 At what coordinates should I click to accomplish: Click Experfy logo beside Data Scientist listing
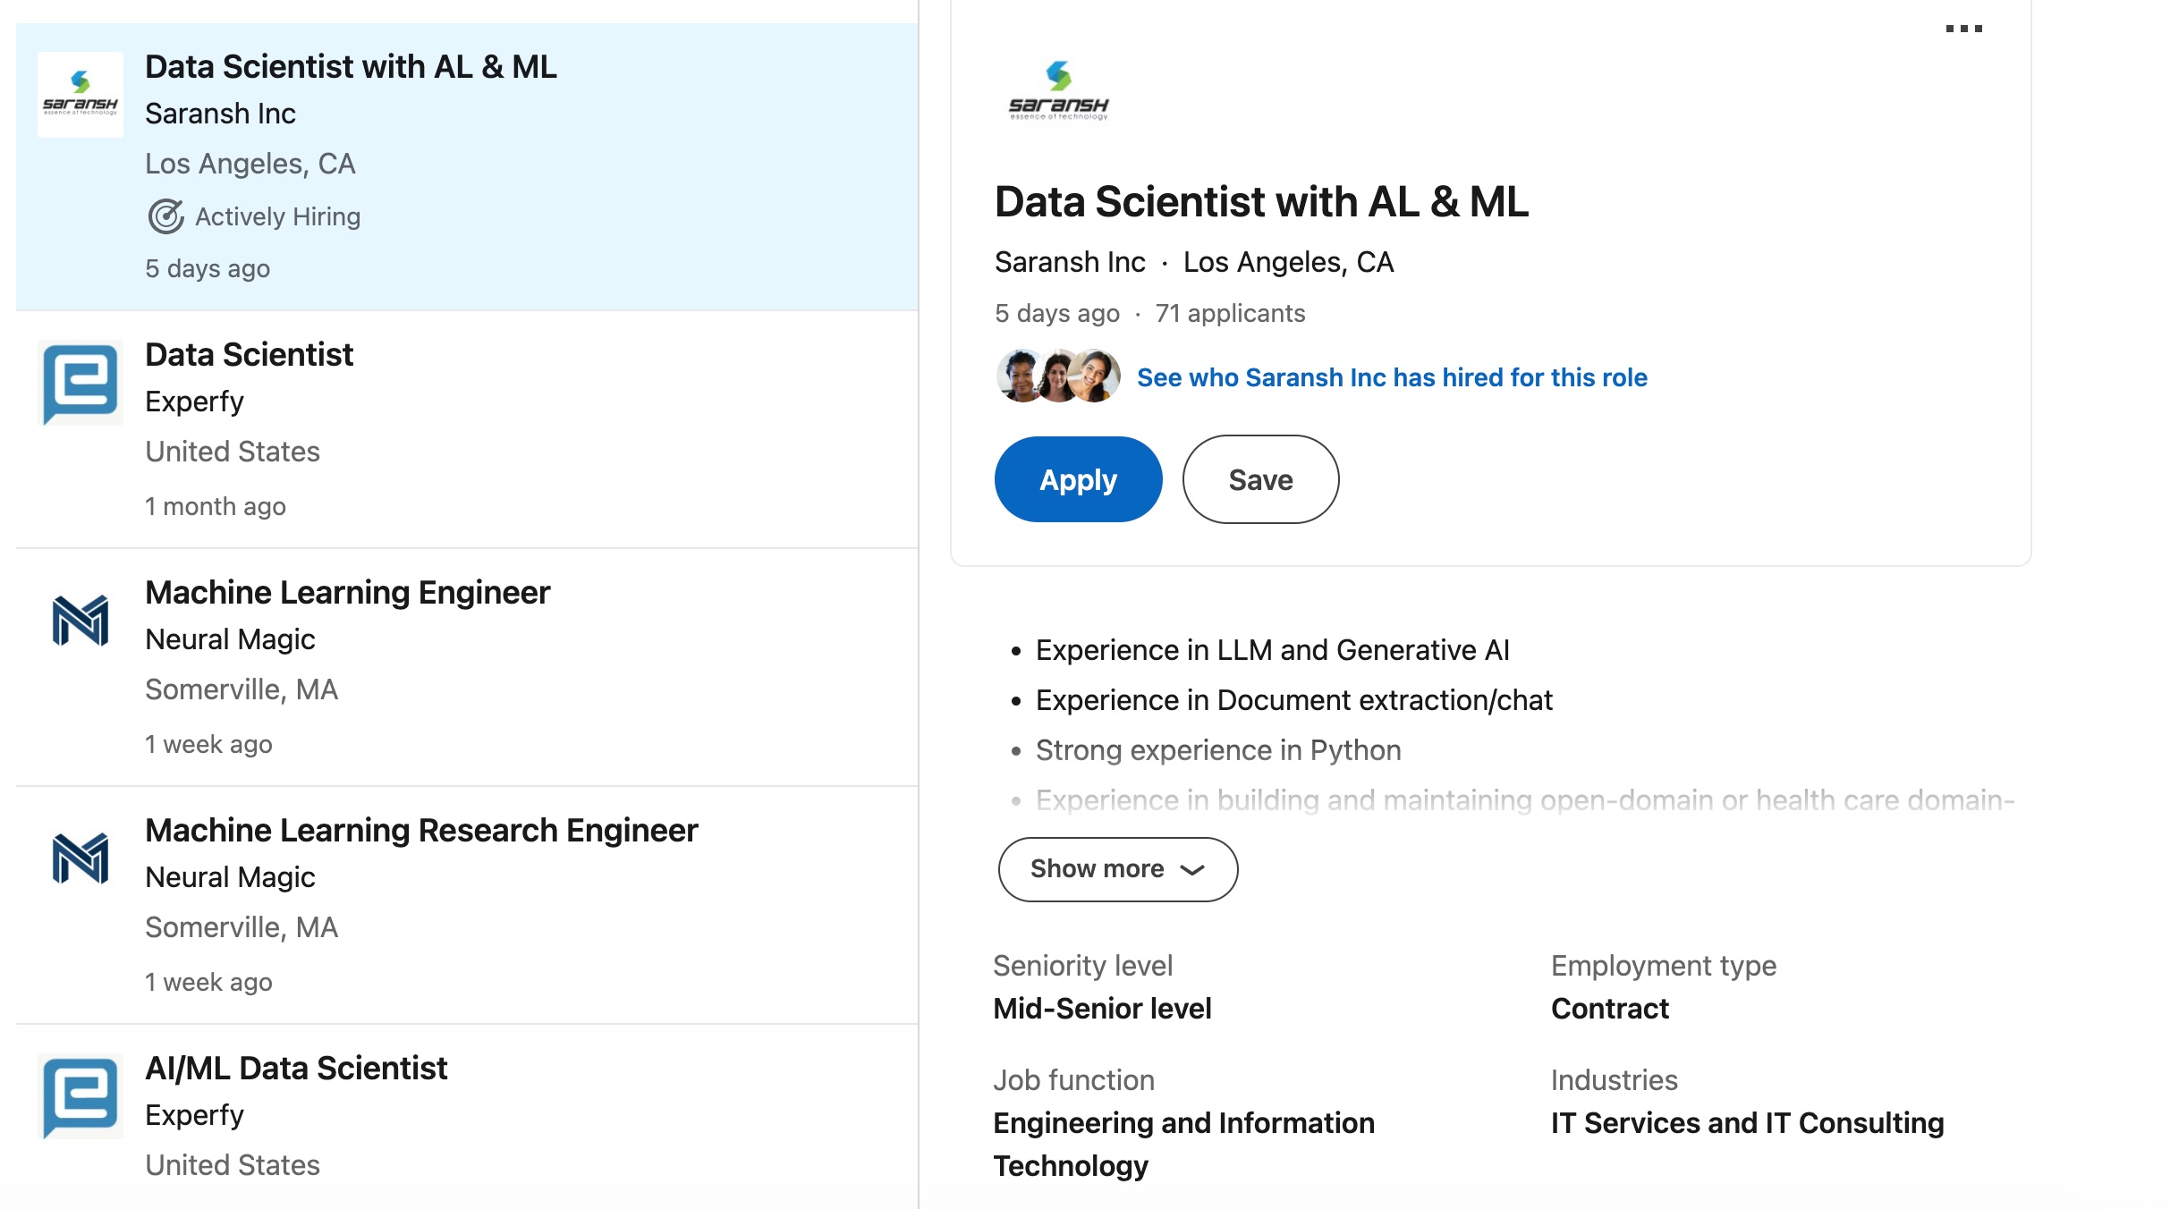click(x=81, y=383)
